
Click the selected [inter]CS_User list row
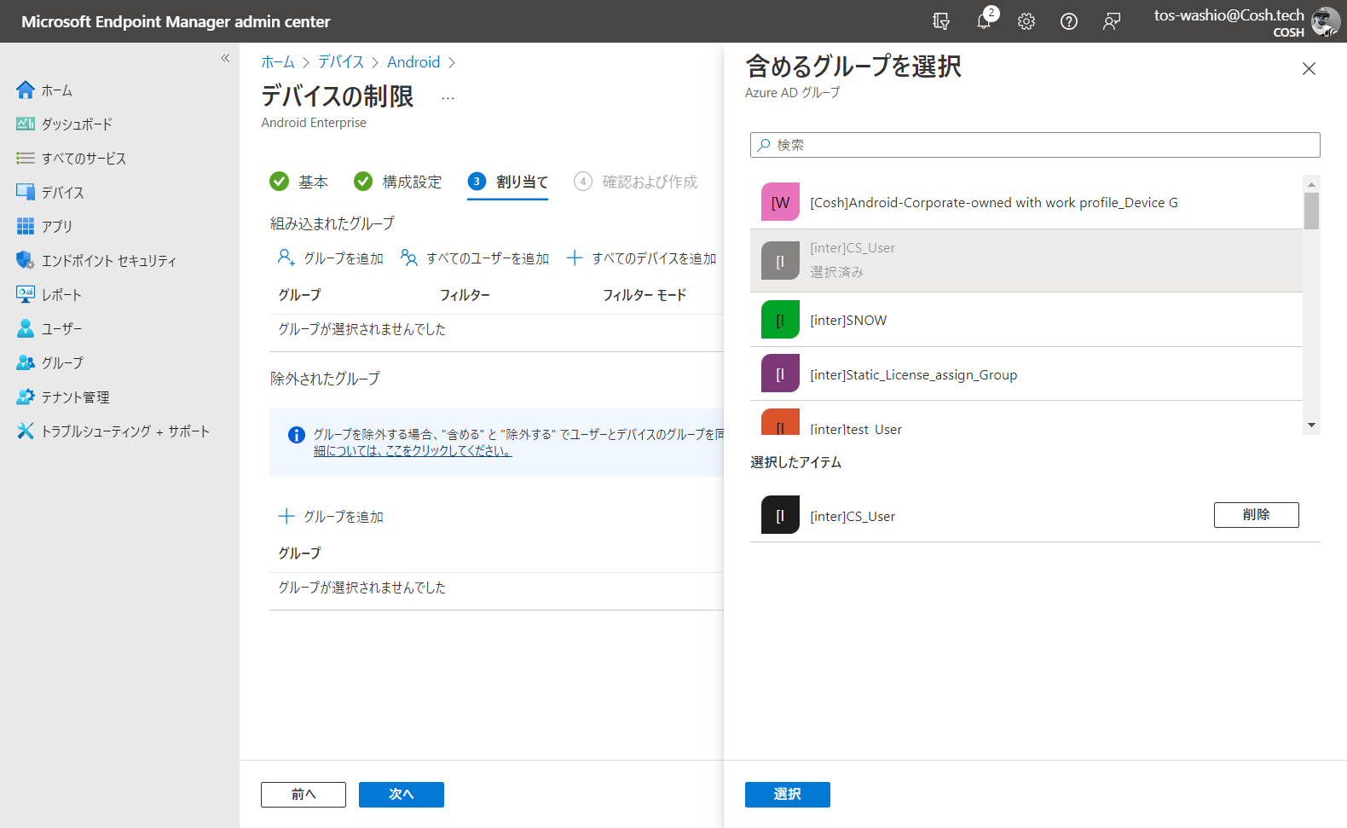(1026, 260)
